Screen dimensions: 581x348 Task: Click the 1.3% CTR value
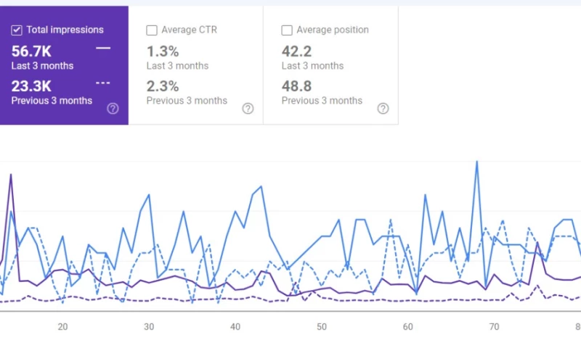pos(163,51)
